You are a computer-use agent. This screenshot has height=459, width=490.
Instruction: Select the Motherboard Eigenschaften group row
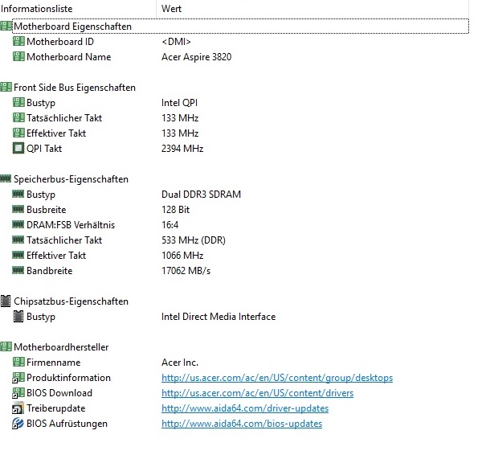[240, 27]
